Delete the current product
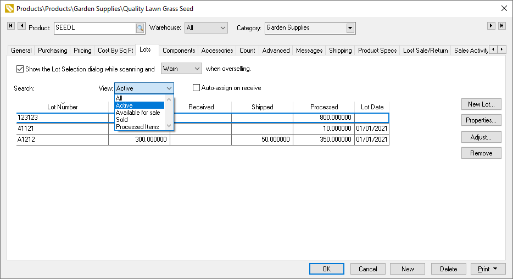This screenshot has width=513, height=279. pyautogui.click(x=449, y=269)
